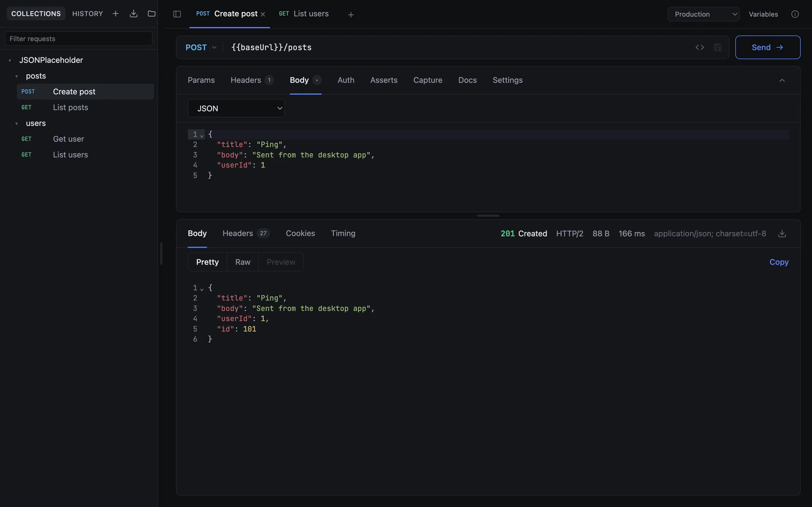
Task: Click the URL field {{baseUrl}}/posts
Action: tap(459, 47)
